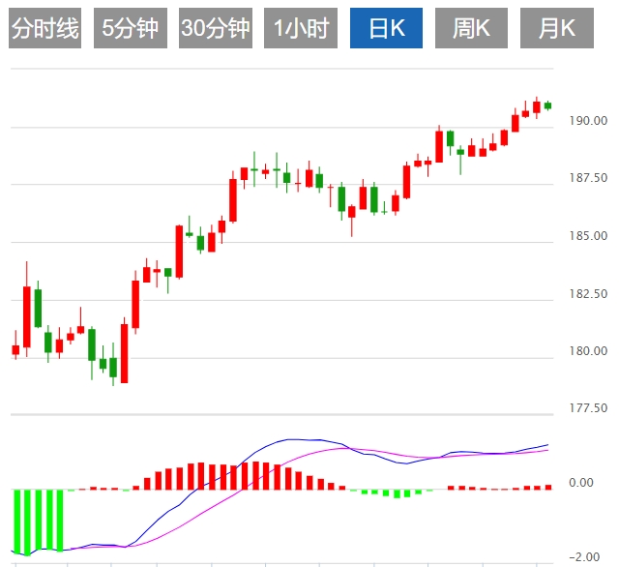Click the 182.50 price axis label
619x567 pixels.
[x=589, y=294]
